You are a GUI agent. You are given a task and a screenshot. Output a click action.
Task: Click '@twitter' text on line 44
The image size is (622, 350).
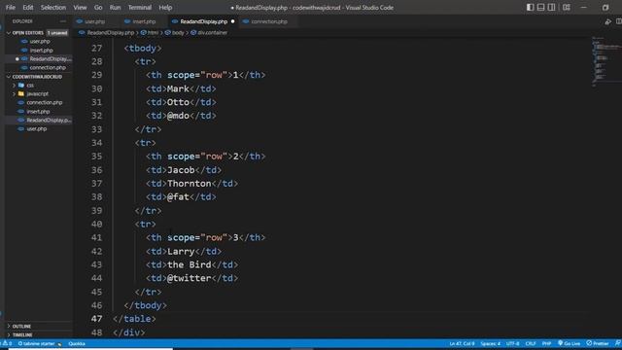[x=189, y=278]
